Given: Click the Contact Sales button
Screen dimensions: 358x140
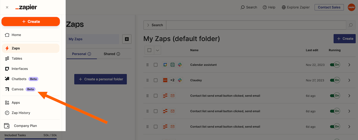Looking at the screenshot, I should tap(329, 7).
